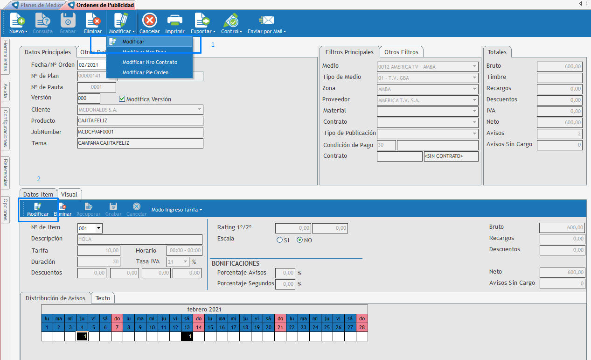591x360 pixels.
Task: Switch to the Otros Filtros tab
Action: tap(401, 52)
